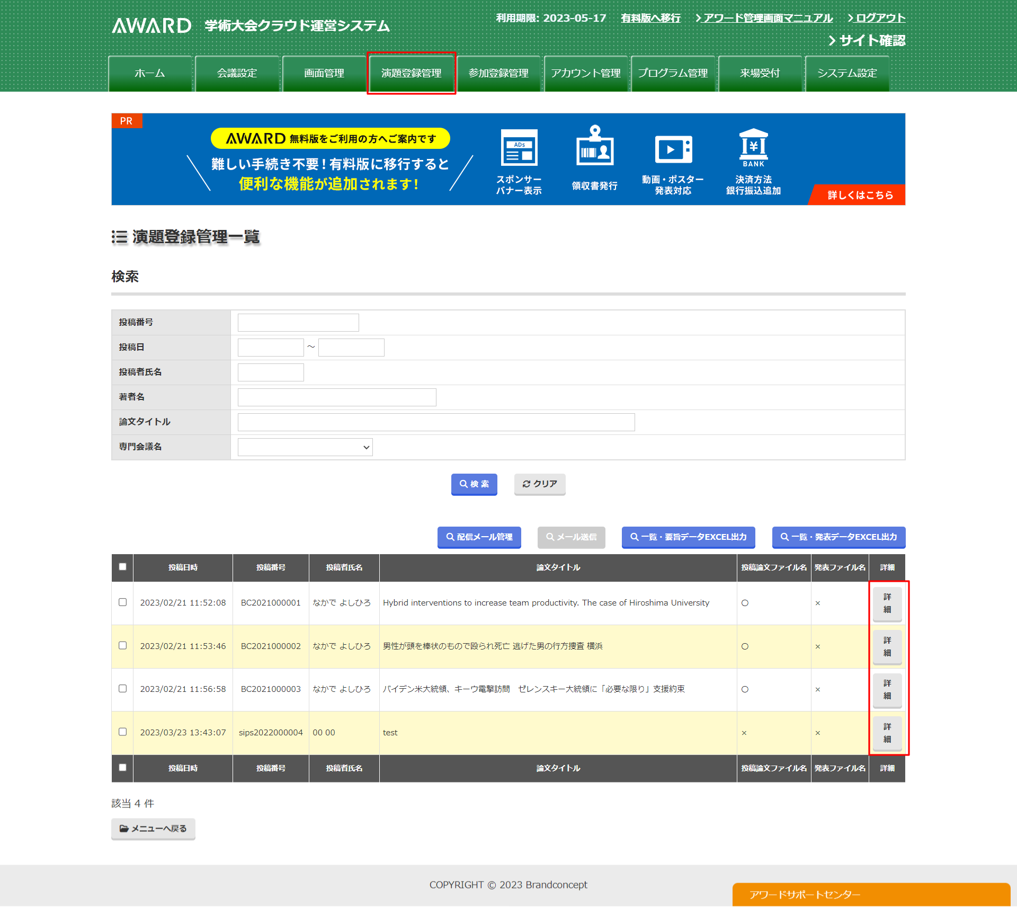Toggle select-all checkbox in table header

pyautogui.click(x=122, y=566)
